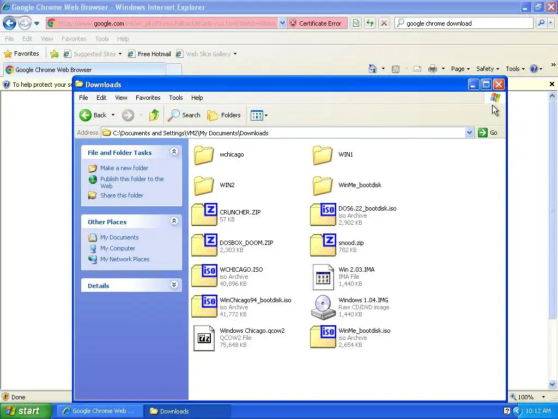Click Make a new folder link
The image size is (558, 419).
[124, 168]
